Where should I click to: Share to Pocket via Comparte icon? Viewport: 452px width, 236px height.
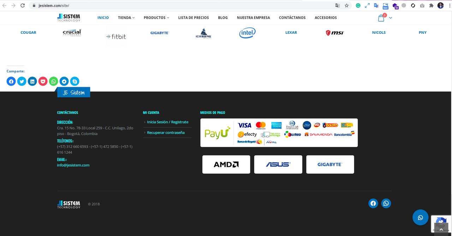(x=43, y=81)
